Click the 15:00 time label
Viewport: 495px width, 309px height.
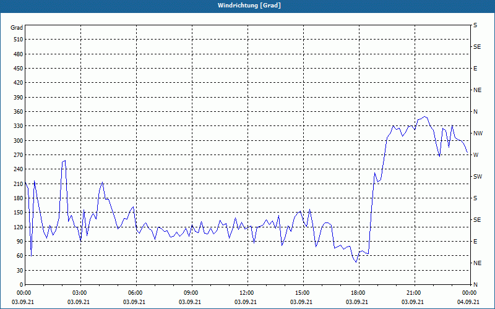coord(303,292)
